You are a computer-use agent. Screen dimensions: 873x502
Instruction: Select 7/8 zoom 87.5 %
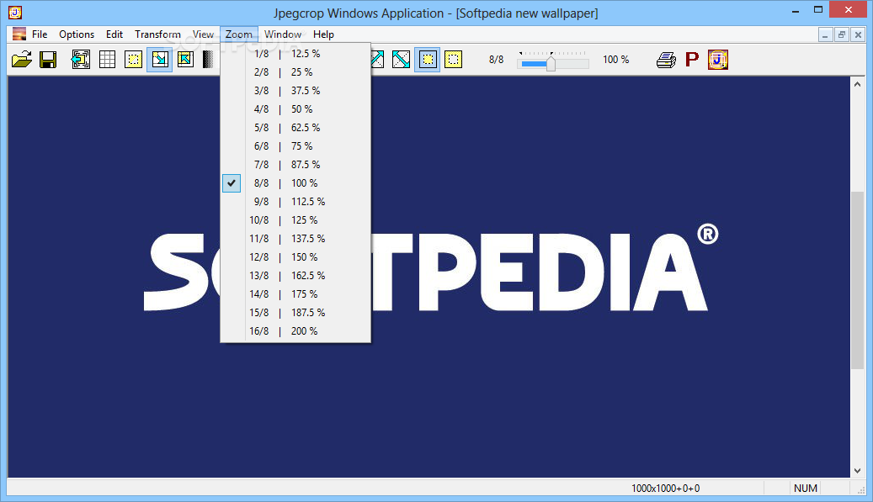click(x=295, y=164)
